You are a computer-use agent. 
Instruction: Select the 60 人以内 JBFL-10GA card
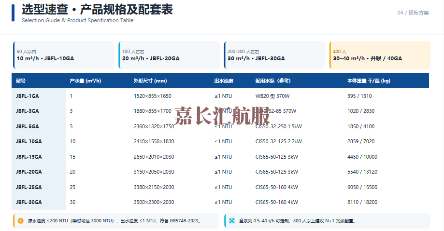[x=63, y=55]
